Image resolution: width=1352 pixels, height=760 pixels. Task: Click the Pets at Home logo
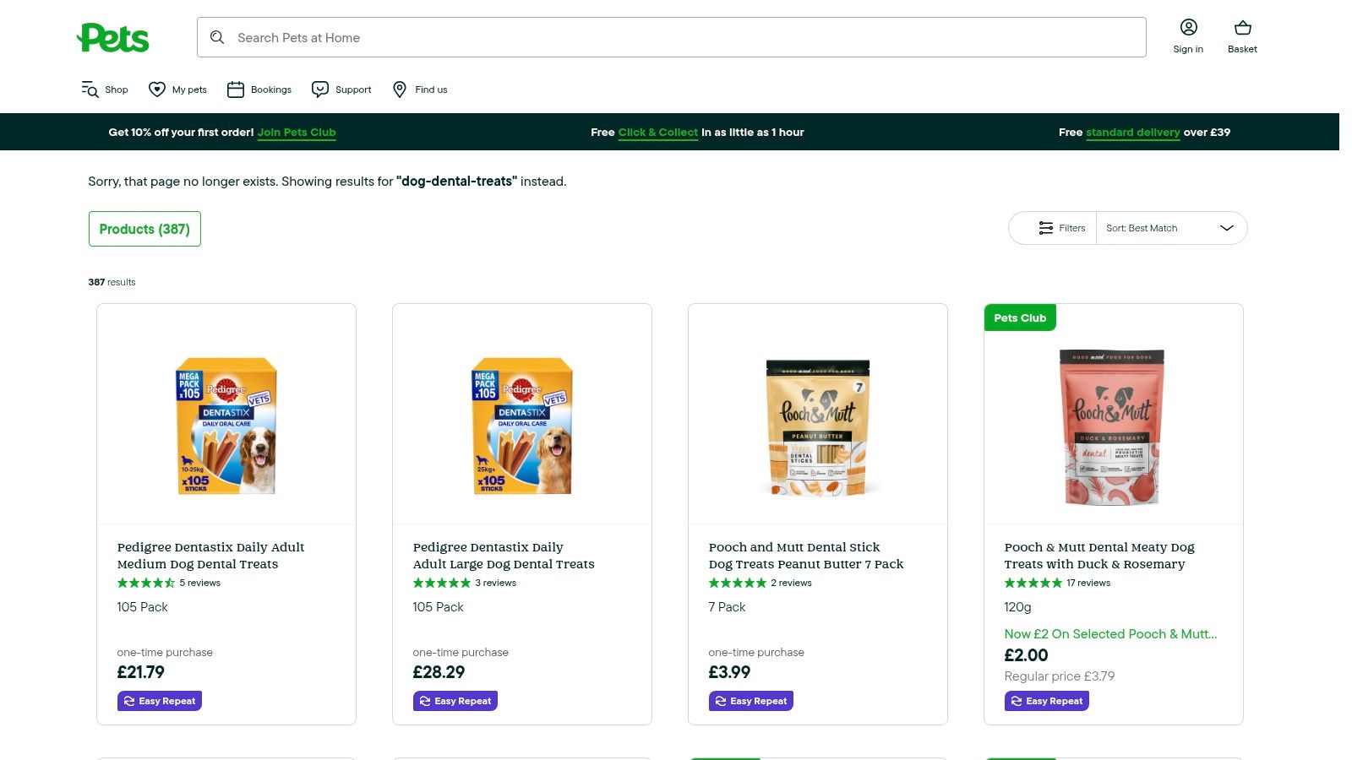(x=112, y=38)
